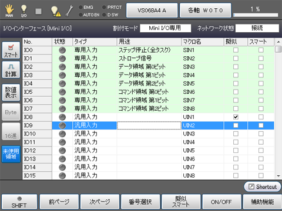The width and height of the screenshot is (282, 211).
Task: Toggle the SHIFT button
Action: tap(19, 202)
